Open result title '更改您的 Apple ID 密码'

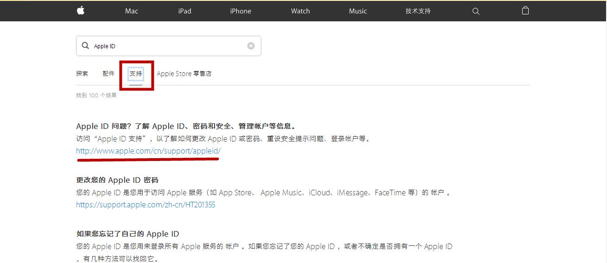click(x=117, y=180)
